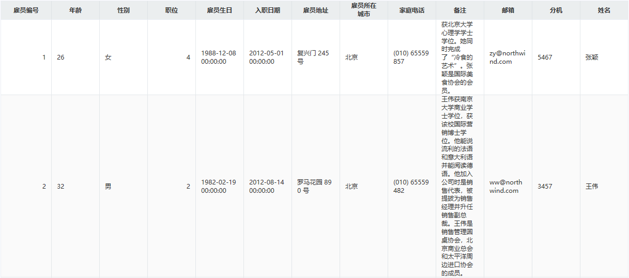629x278 pixels.
Task: Select the 分机 column header
Action: [x=556, y=10]
